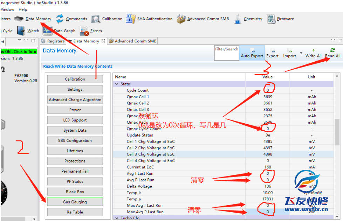The image size is (343, 221).
Task: Open the Chemistry flask icon
Action: [x=238, y=19]
